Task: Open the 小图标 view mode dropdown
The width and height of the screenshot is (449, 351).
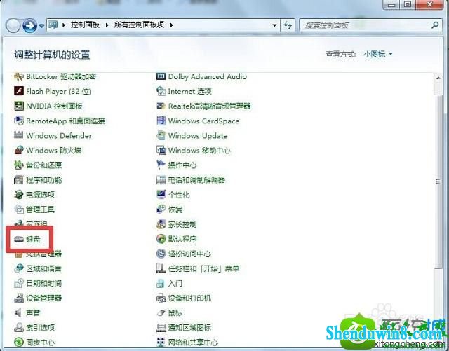Action: click(x=378, y=54)
